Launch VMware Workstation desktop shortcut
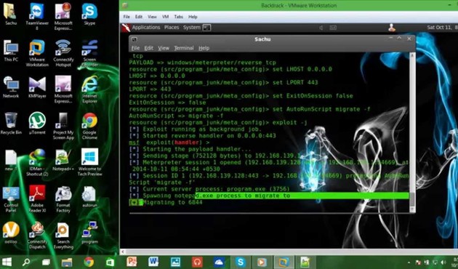The width and height of the screenshot is (458, 269). pos(37,53)
